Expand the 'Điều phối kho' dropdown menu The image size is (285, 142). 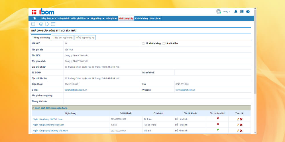point(80,18)
